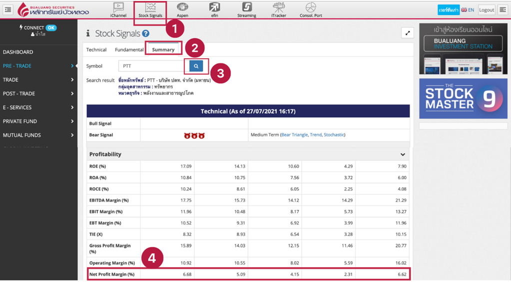The height and width of the screenshot is (282, 511).
Task: Open the Consol. Port pie chart icon
Action: pyautogui.click(x=311, y=9)
